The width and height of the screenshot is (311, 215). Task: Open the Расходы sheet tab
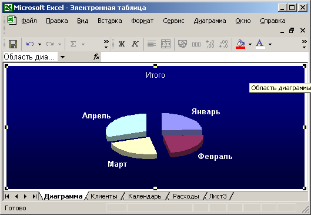186,196
